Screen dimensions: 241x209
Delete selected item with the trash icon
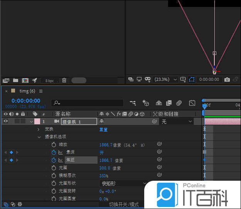[64, 81]
